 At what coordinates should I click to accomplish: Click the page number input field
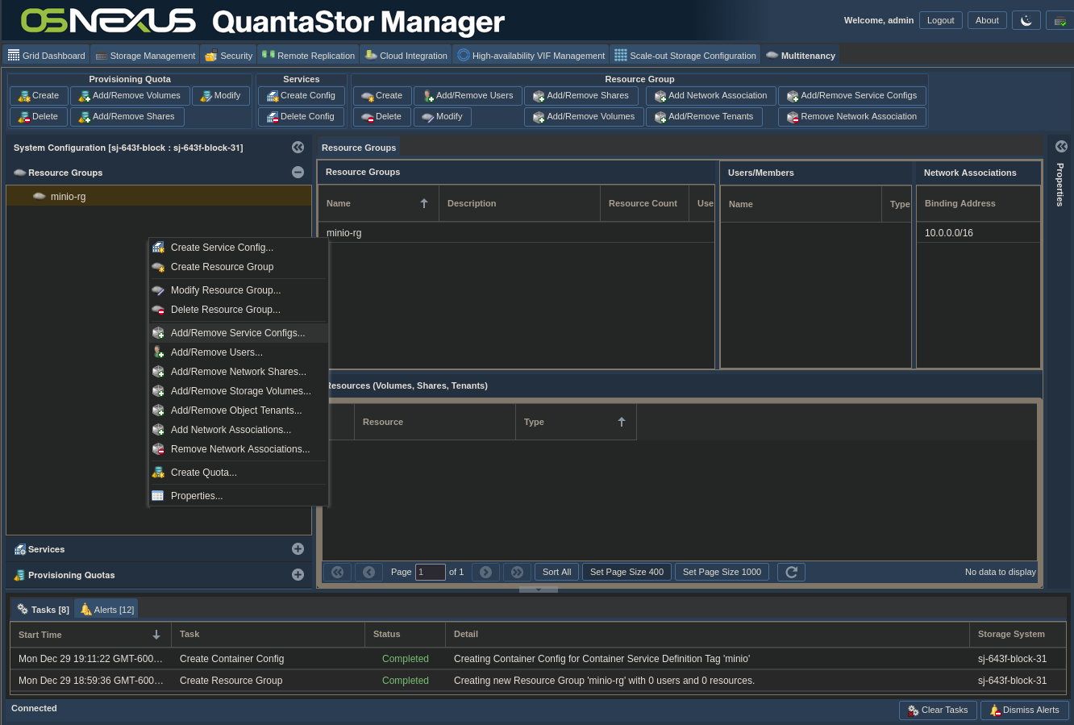(x=430, y=572)
